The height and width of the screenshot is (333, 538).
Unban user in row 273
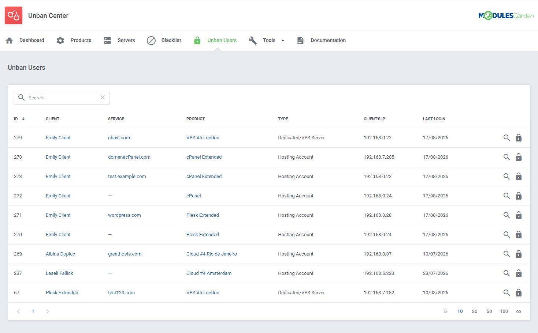click(x=519, y=177)
